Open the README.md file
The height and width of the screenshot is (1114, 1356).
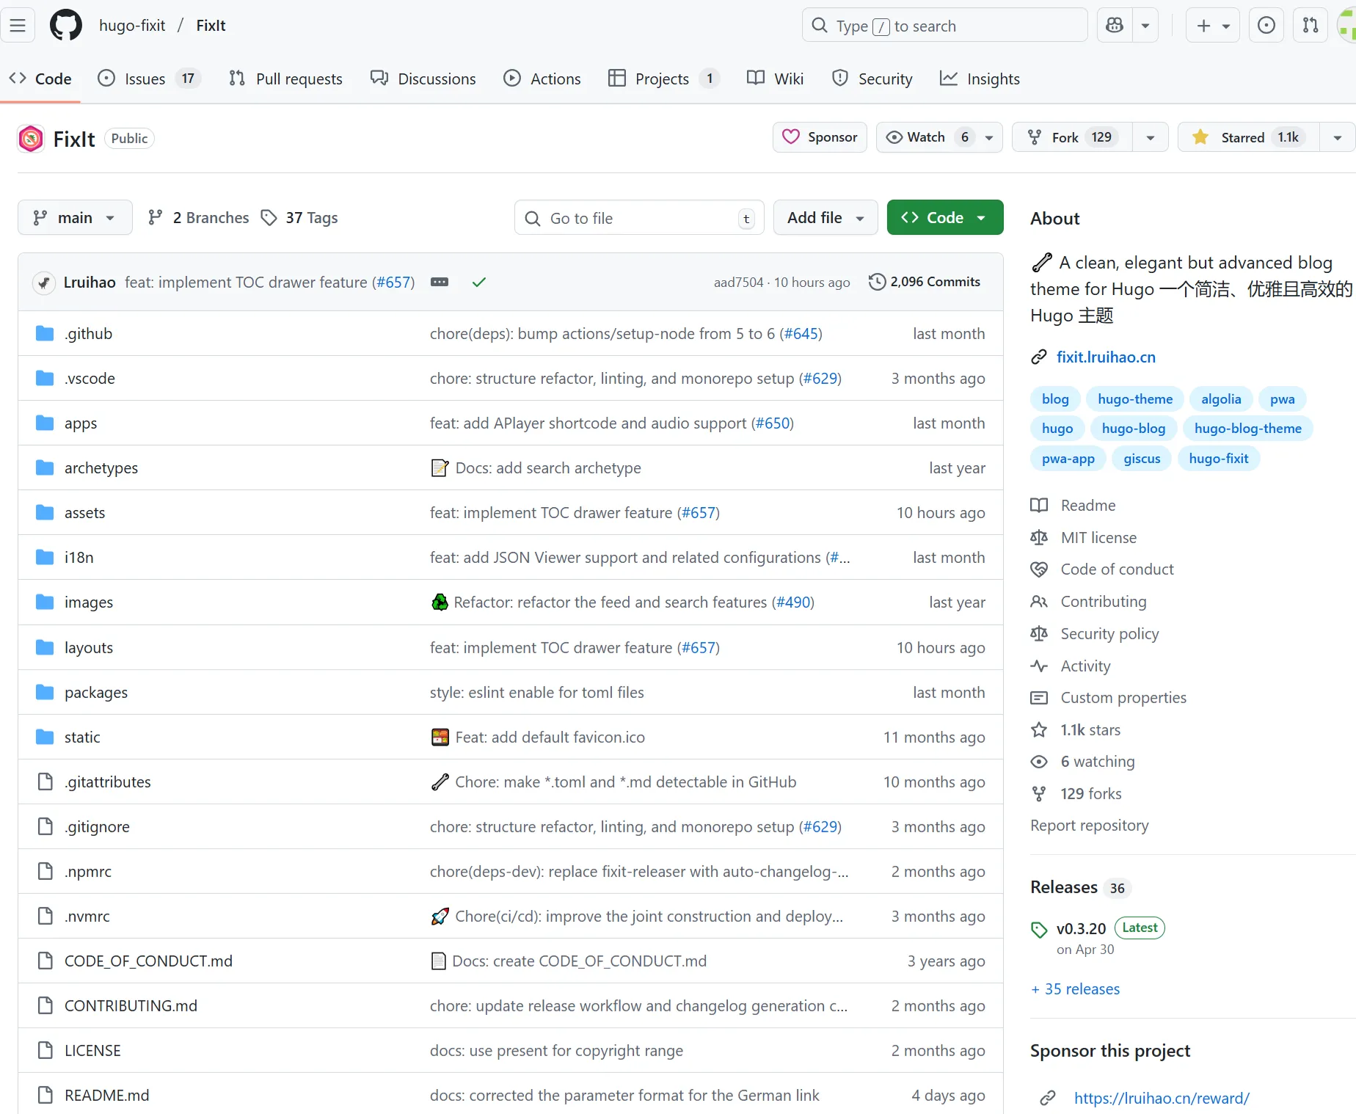click(107, 1095)
